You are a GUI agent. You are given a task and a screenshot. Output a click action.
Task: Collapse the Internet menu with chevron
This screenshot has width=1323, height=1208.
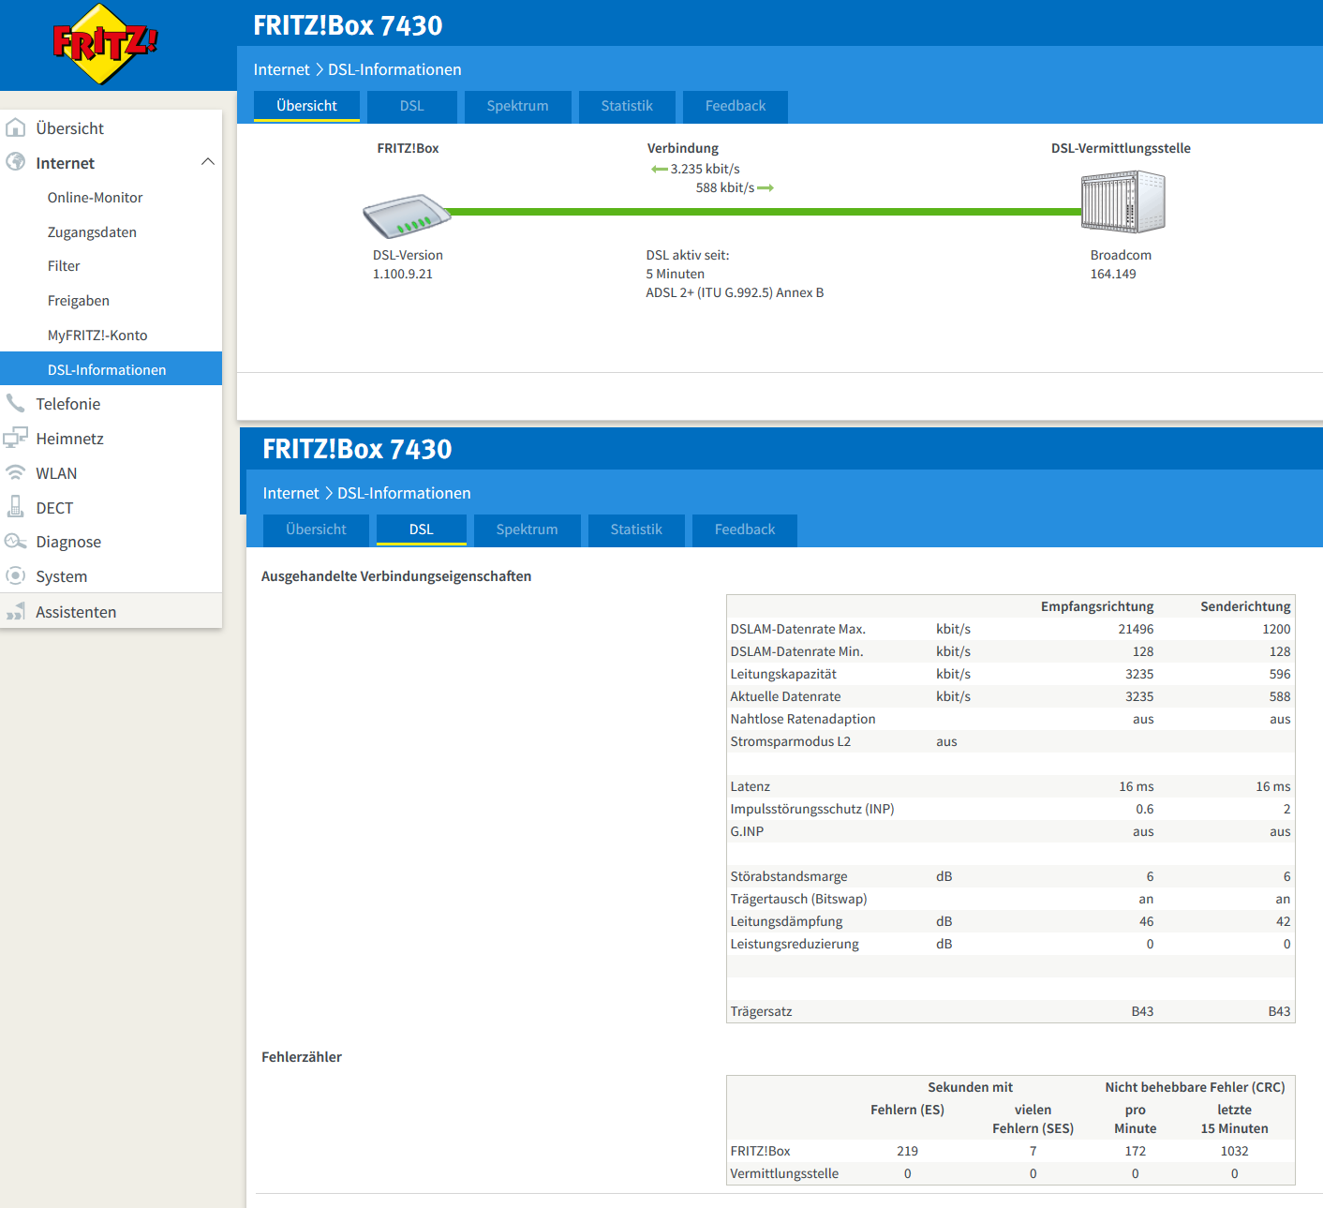point(208,162)
